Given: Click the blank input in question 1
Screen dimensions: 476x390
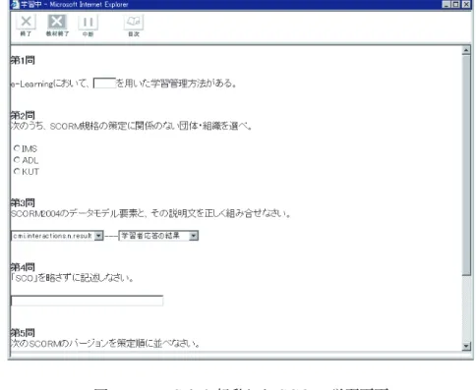Looking at the screenshot, I should [x=104, y=84].
